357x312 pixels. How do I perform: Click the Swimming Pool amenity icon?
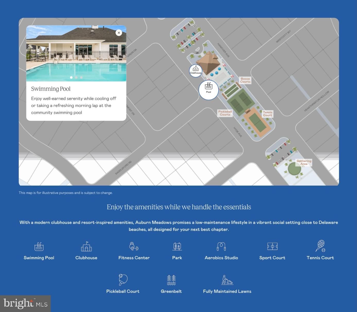coord(39,246)
